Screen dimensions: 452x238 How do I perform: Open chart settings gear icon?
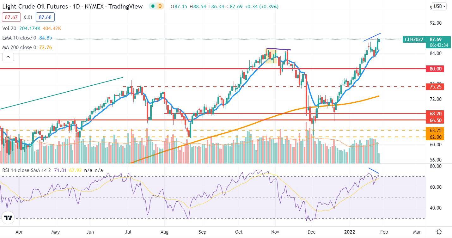pyautogui.click(x=439, y=232)
